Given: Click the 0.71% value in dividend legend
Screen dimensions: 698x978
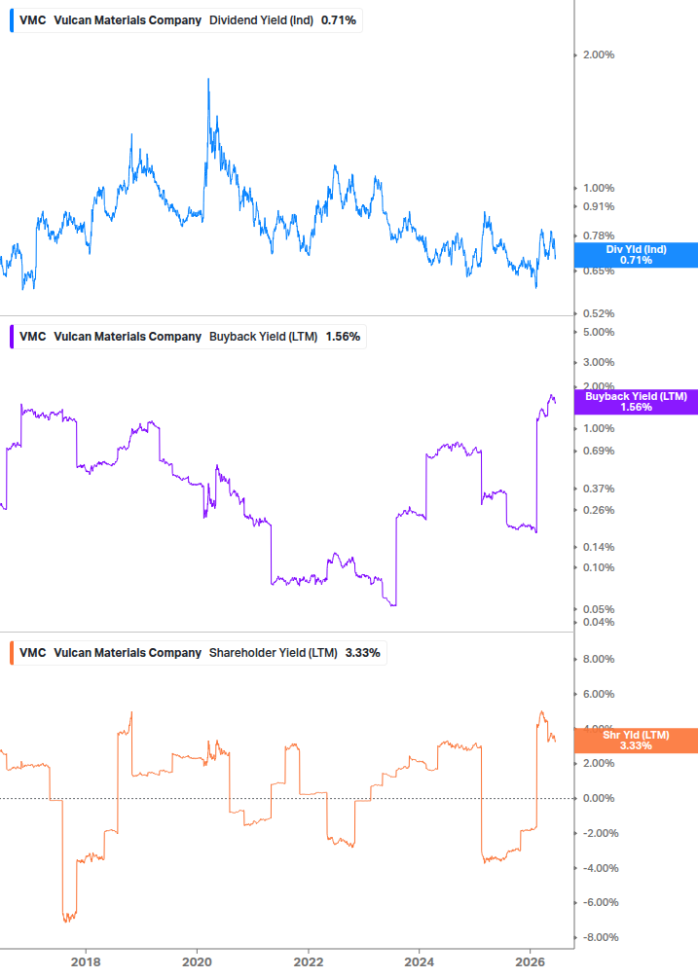Looking at the screenshot, I should pyautogui.click(x=339, y=20).
